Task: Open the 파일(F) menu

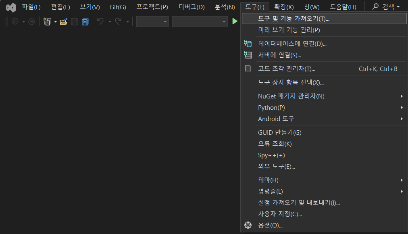Action: point(31,7)
